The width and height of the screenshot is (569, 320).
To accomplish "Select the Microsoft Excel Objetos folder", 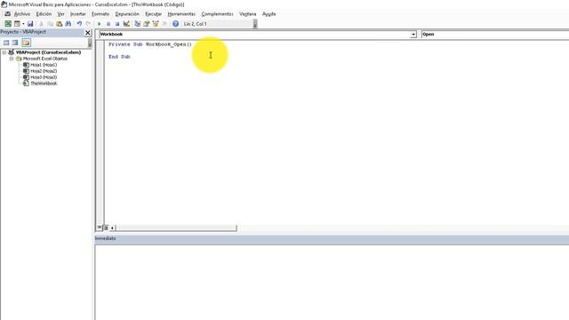I will pyautogui.click(x=45, y=59).
